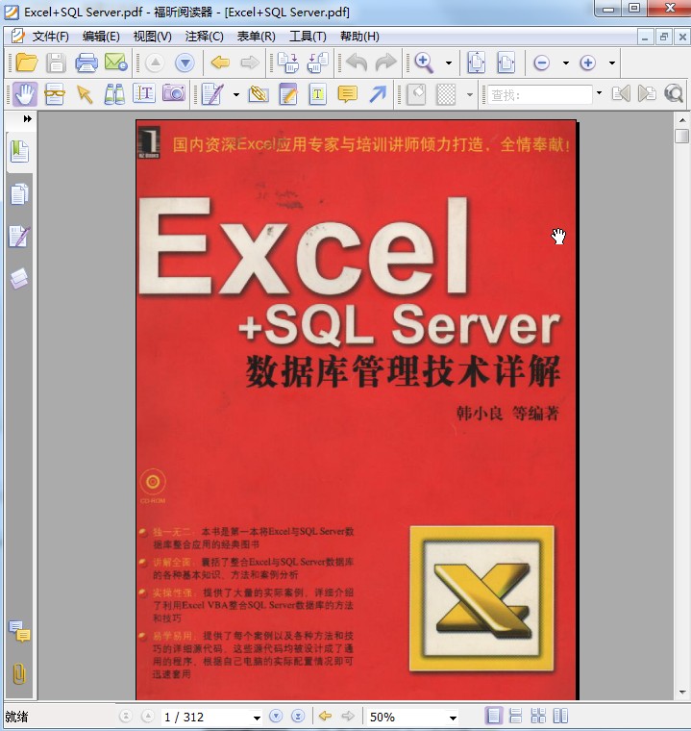Activate the snapshot camera tool

(174, 94)
